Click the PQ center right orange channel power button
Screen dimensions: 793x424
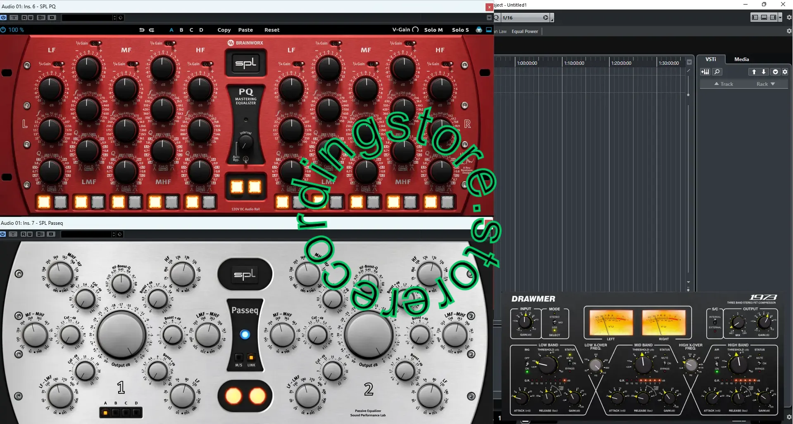tap(255, 187)
